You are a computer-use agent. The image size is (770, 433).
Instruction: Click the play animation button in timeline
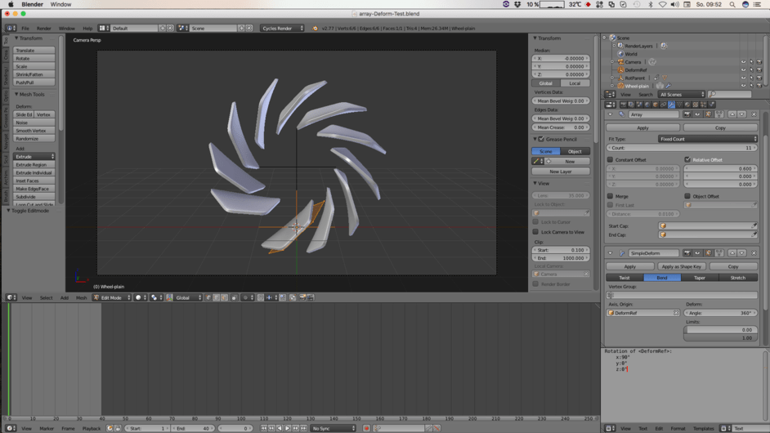pyautogui.click(x=288, y=428)
